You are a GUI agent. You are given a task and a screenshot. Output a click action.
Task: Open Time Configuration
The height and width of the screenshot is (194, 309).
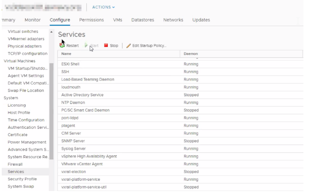[x=26, y=120]
